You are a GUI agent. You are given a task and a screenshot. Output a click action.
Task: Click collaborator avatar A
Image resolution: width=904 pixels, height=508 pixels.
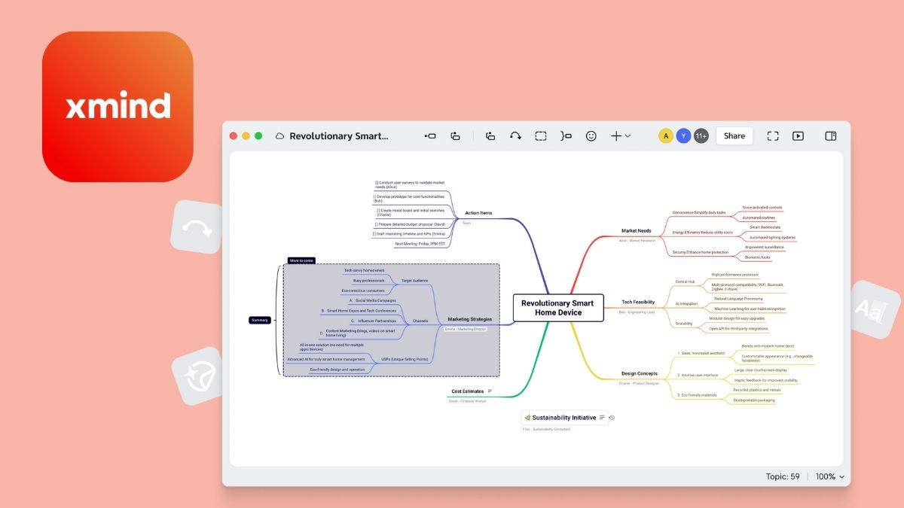pos(665,136)
